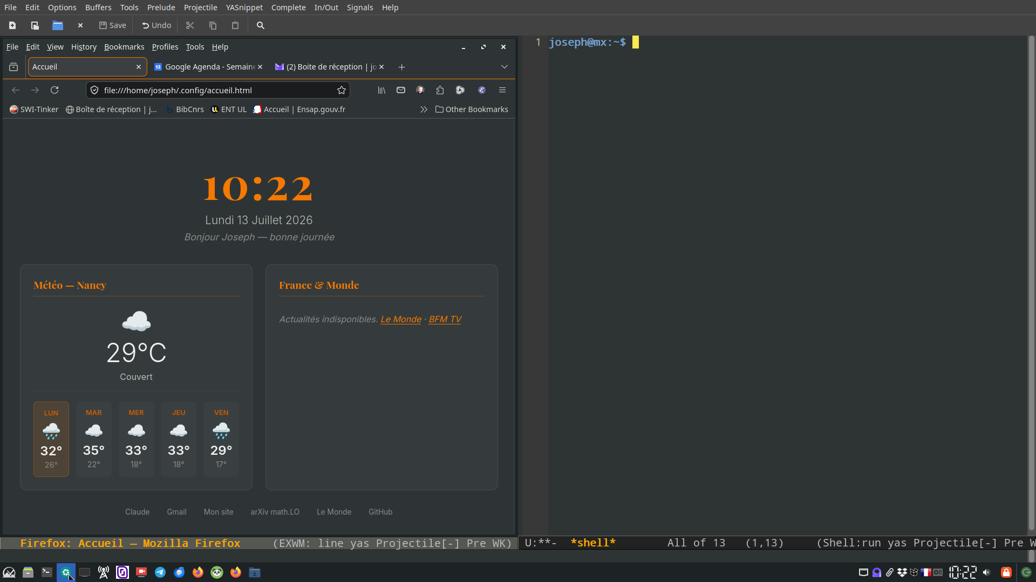Follow the BFM TV link

(445, 320)
